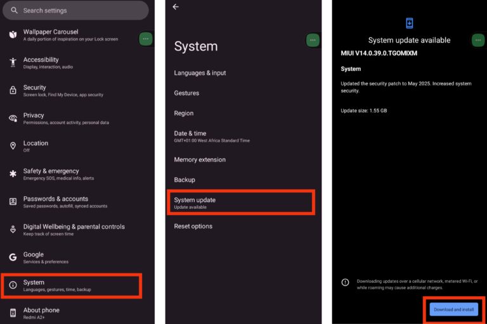This screenshot has height=324, width=487.
Task: Select Languages & input option
Action: [x=200, y=73]
